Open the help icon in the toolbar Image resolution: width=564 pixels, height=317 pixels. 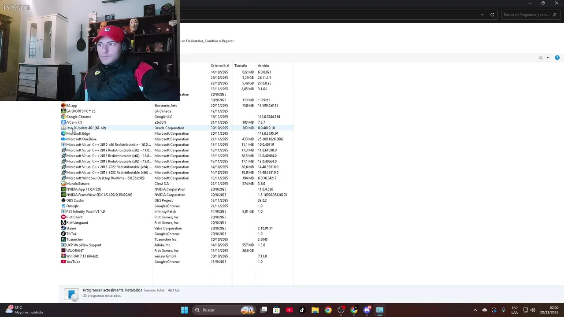557,58
